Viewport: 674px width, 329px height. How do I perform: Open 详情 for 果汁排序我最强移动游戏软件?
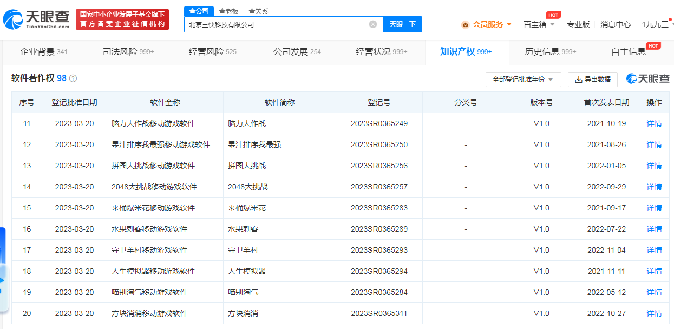point(654,144)
